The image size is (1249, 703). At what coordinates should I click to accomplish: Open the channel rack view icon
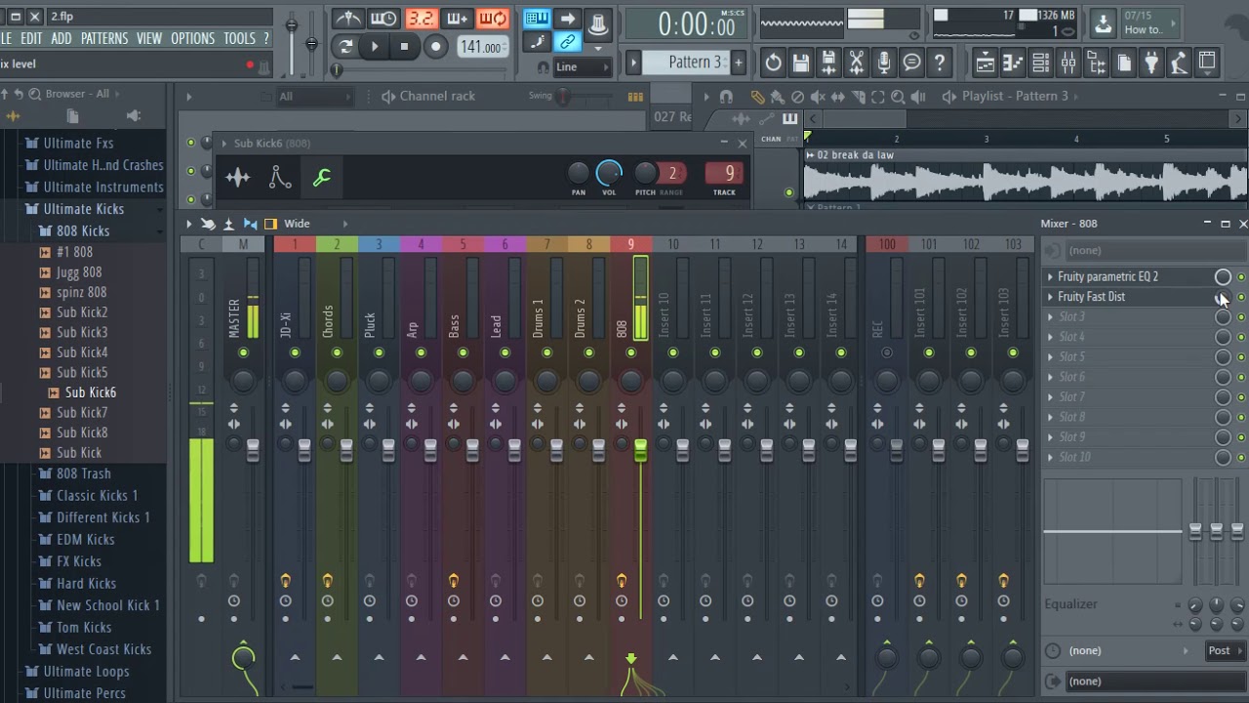point(1040,62)
